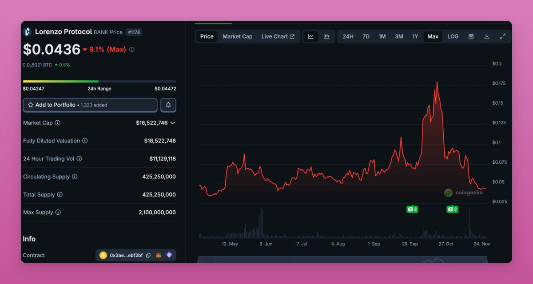Select the line chart icon
Viewport: 533px width, 284px height.
pyautogui.click(x=310, y=36)
